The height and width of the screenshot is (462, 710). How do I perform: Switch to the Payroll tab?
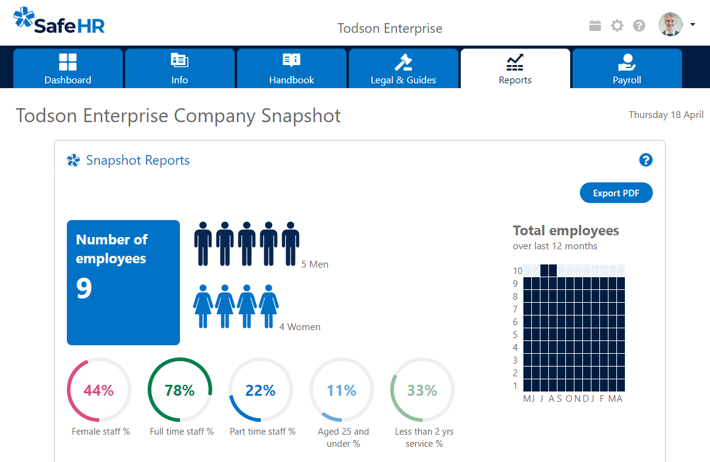tap(627, 68)
